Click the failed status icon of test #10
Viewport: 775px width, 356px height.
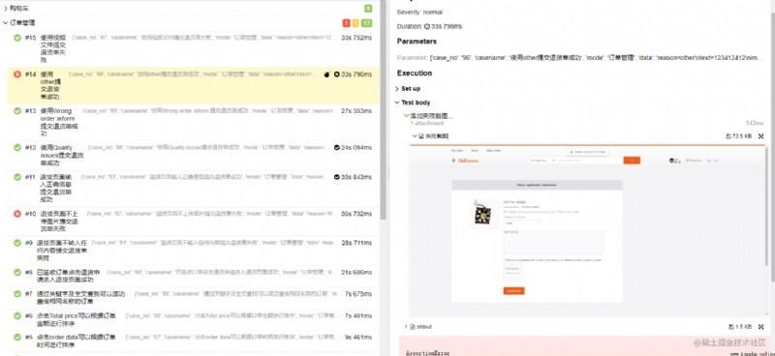tap(17, 214)
